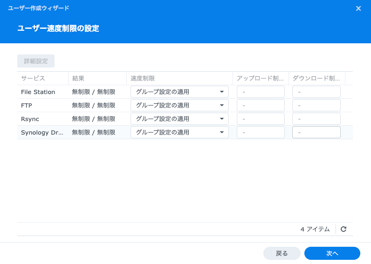The width and height of the screenshot is (371, 264).
Task: Expand the FTP speed limit dropdown
Action: coord(179,105)
